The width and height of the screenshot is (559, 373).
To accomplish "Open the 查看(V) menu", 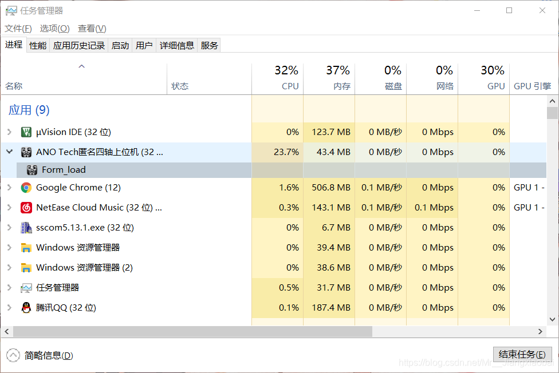I will (92, 29).
